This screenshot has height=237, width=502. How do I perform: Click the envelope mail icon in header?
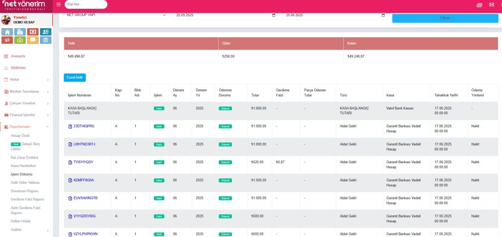click(x=492, y=5)
